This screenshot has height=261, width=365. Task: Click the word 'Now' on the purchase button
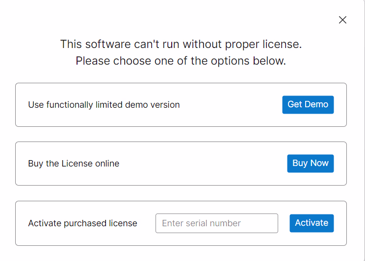pos(319,163)
